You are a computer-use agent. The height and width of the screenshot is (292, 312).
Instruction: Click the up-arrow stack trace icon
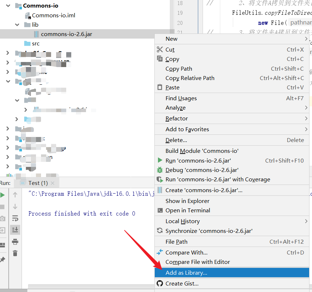(x=15, y=195)
